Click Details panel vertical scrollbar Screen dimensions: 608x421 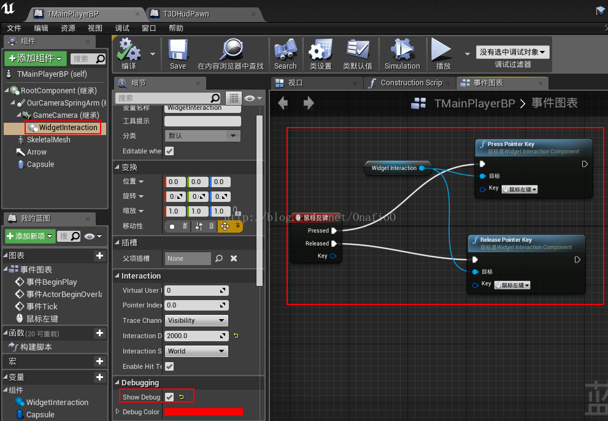pyautogui.click(x=260, y=200)
